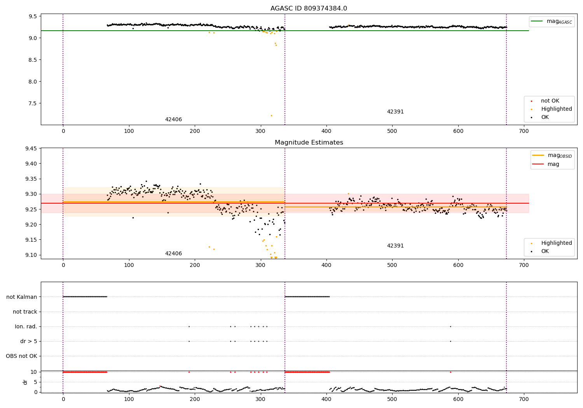Click the 42406 label in Magnitude Estimates plot

173,254
